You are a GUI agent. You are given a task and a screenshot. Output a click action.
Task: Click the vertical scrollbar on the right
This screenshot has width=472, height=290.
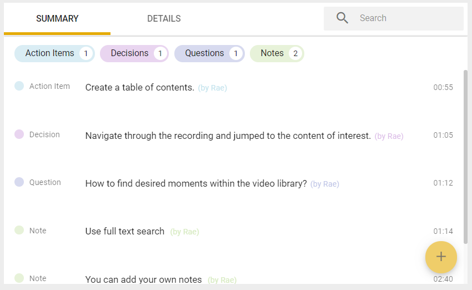pyautogui.click(x=465, y=157)
